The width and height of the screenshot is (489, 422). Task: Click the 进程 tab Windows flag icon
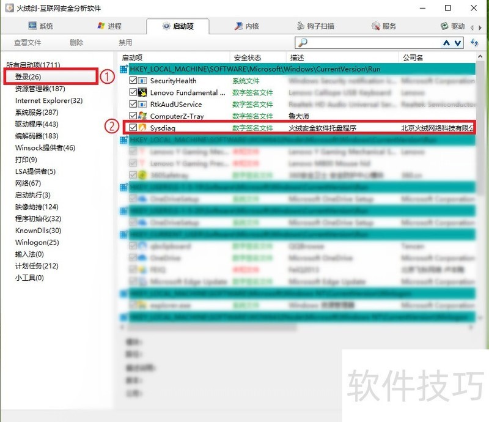point(101,26)
